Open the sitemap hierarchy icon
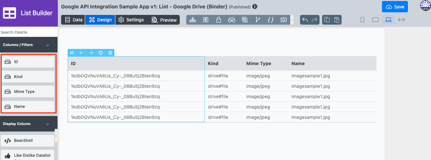This screenshot has height=160, width=431. tap(193, 20)
